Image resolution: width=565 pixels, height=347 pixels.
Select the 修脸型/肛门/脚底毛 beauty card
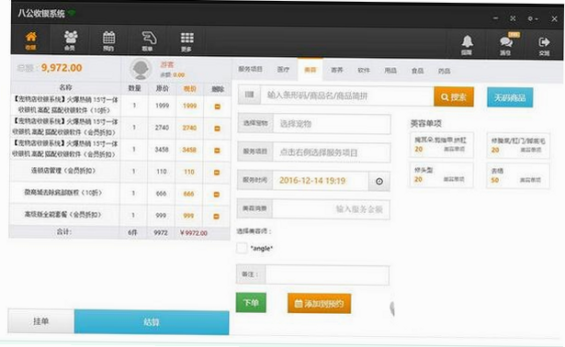[518, 145]
